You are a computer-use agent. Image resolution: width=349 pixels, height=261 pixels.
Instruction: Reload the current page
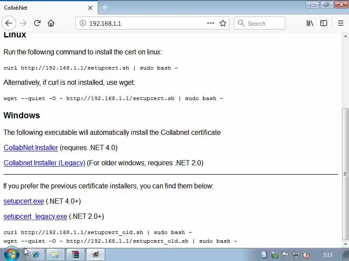pos(37,23)
